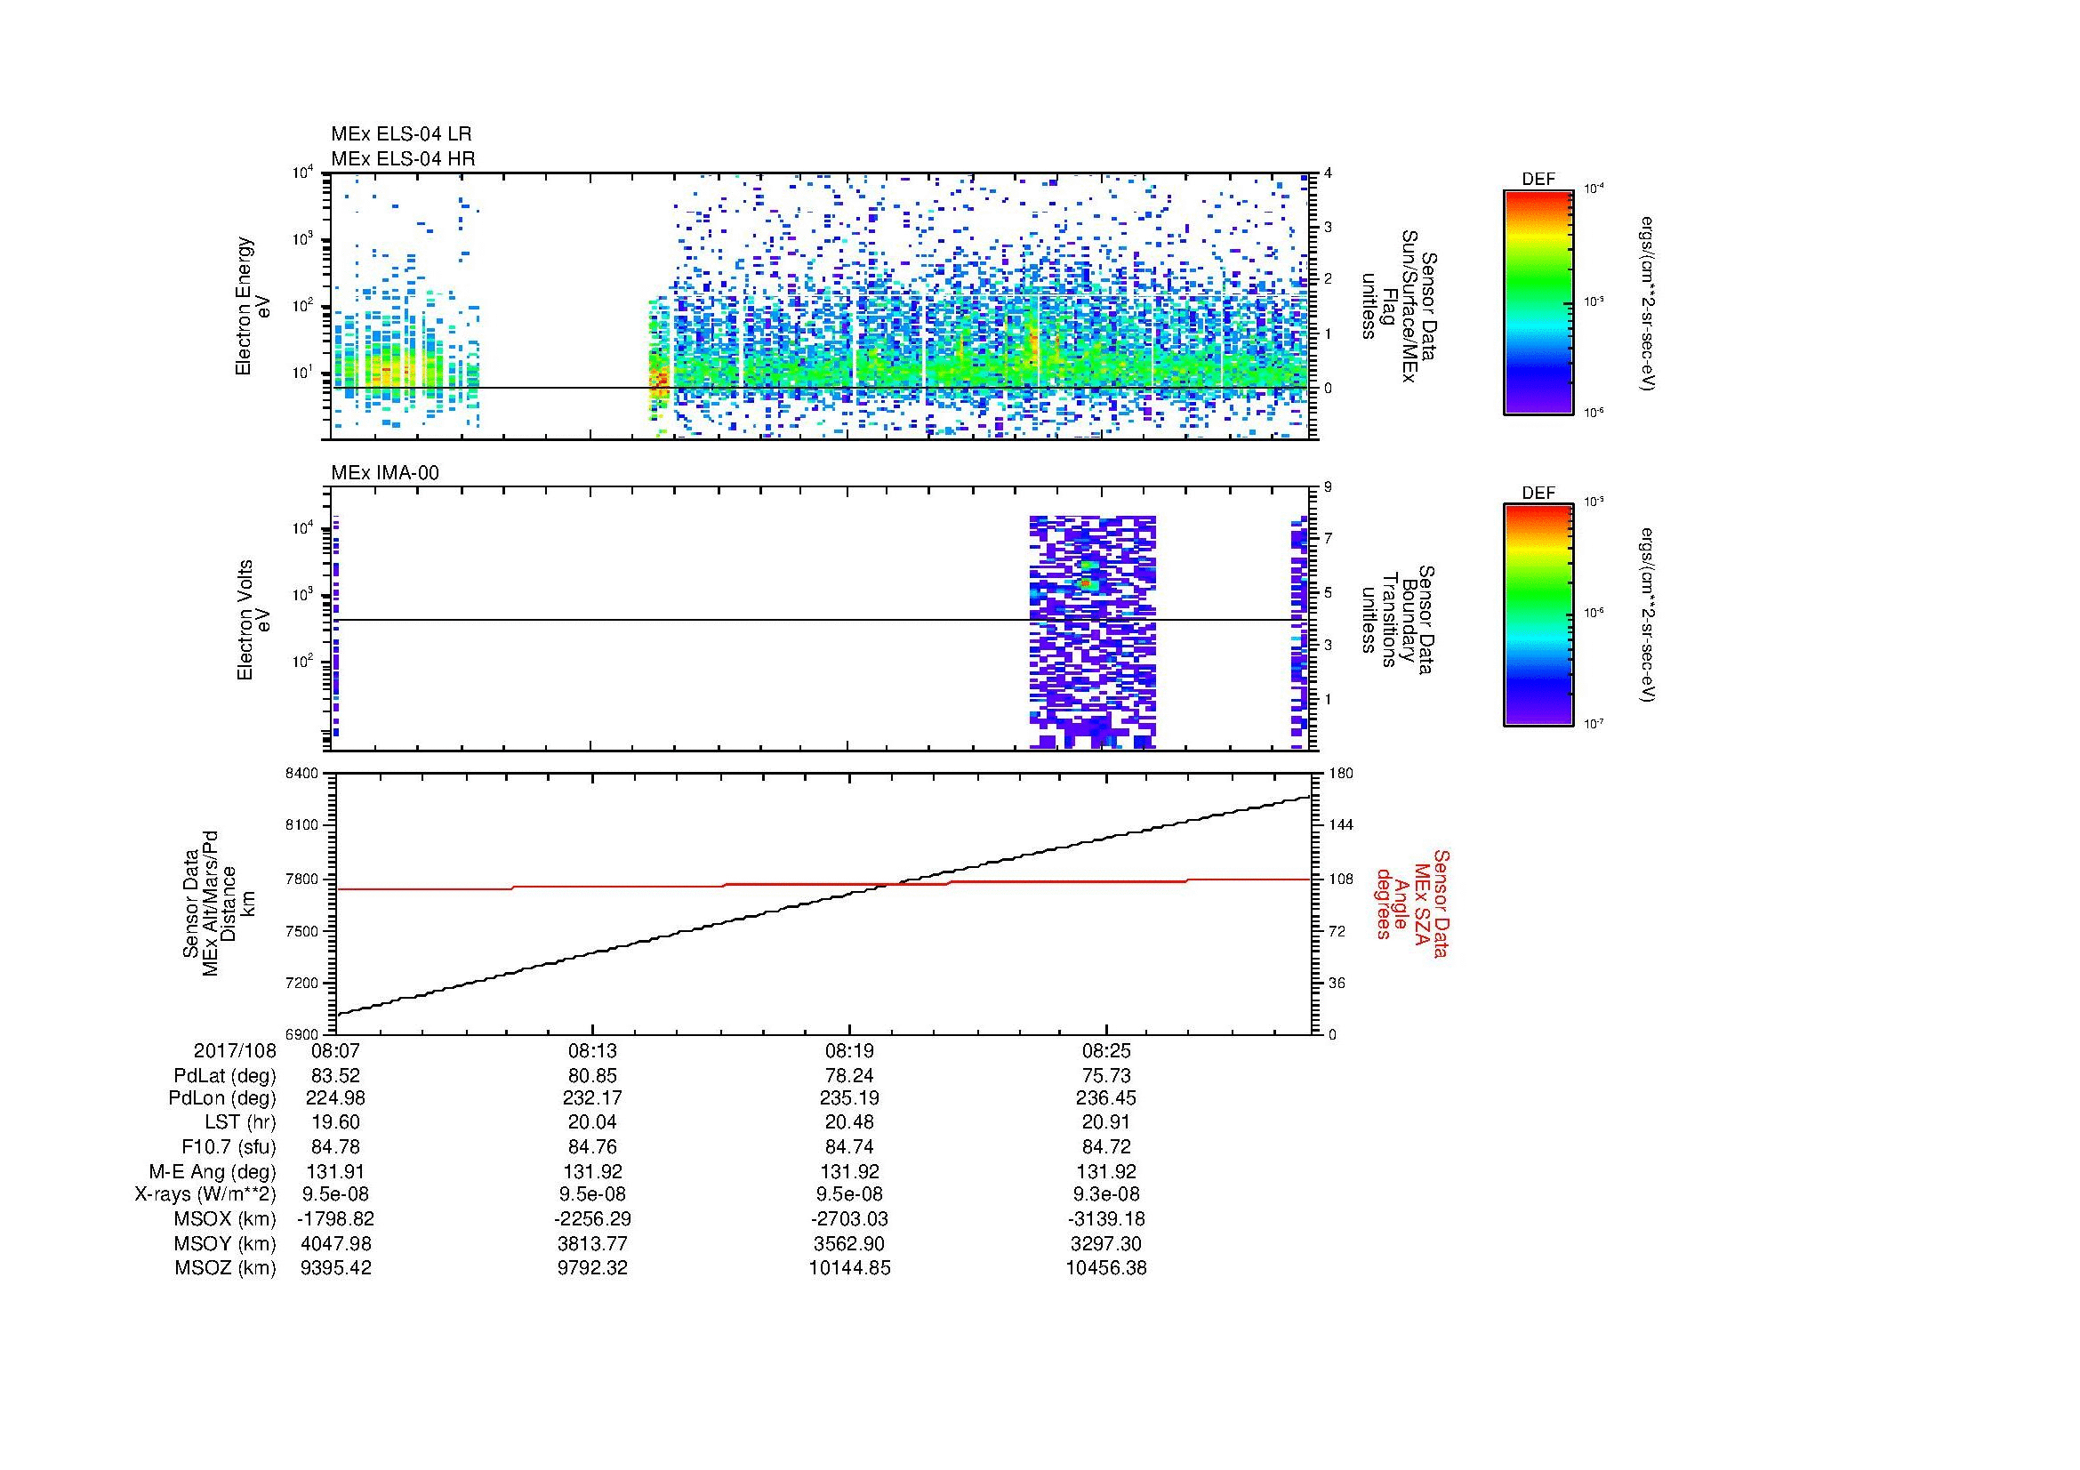
Task: Click the 6900 distance axis tick label
Action: [x=302, y=1034]
